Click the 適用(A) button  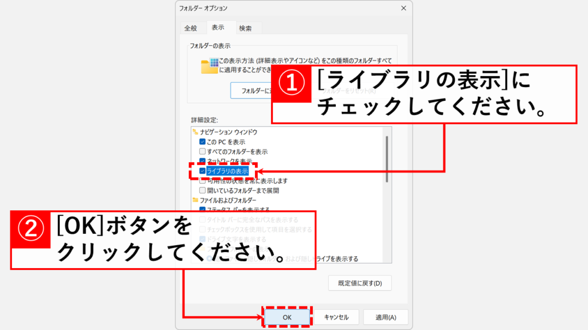[x=386, y=317]
